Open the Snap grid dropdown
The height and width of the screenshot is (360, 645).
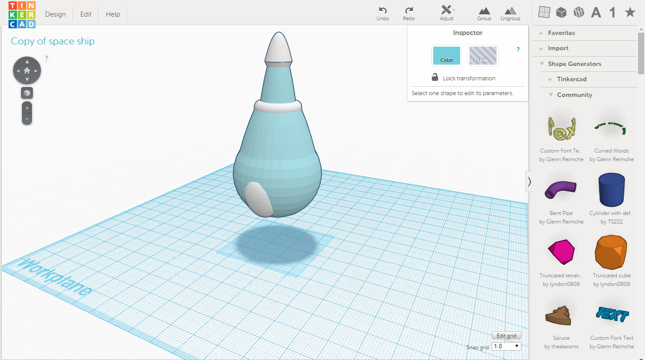pyautogui.click(x=506, y=346)
